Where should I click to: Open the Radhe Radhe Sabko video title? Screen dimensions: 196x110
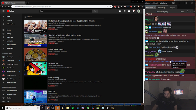(56, 49)
